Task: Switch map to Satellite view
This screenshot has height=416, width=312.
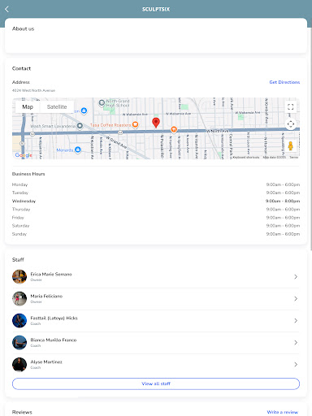Action: click(57, 106)
